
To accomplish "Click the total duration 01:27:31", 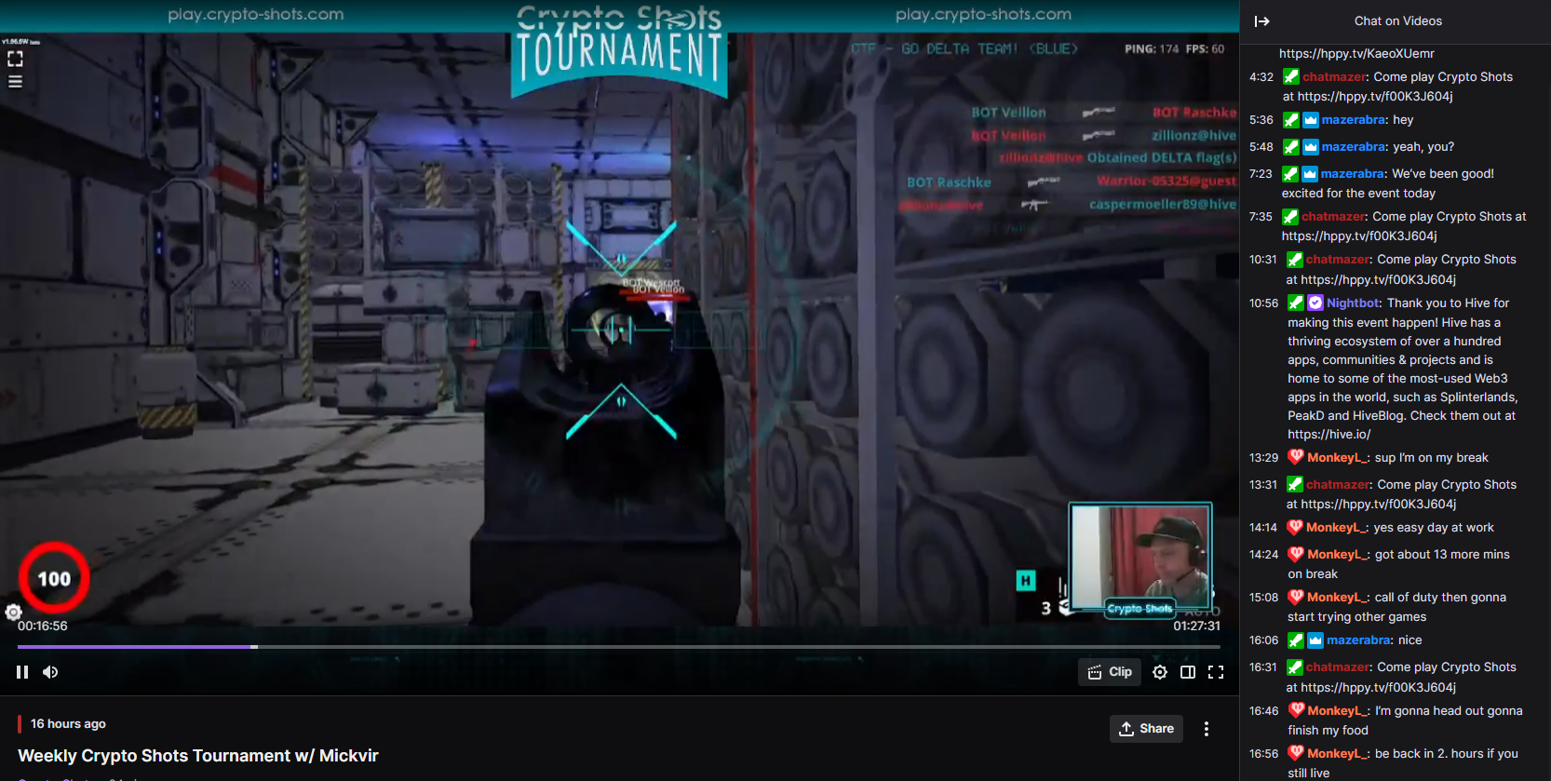I will [x=1196, y=626].
